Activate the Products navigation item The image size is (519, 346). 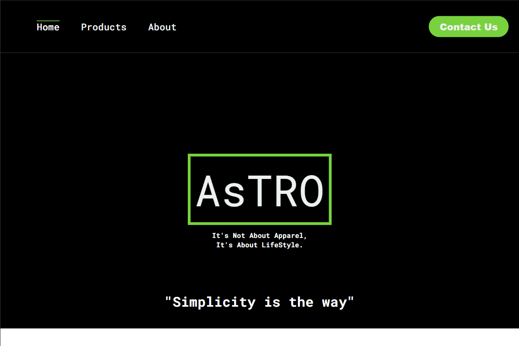point(104,27)
